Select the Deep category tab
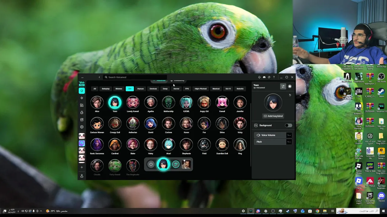The image size is (387, 217). pyautogui.click(x=165, y=89)
